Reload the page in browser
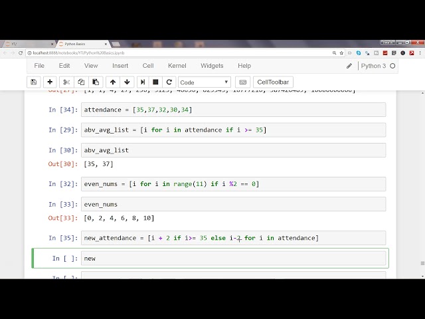 click(x=21, y=53)
